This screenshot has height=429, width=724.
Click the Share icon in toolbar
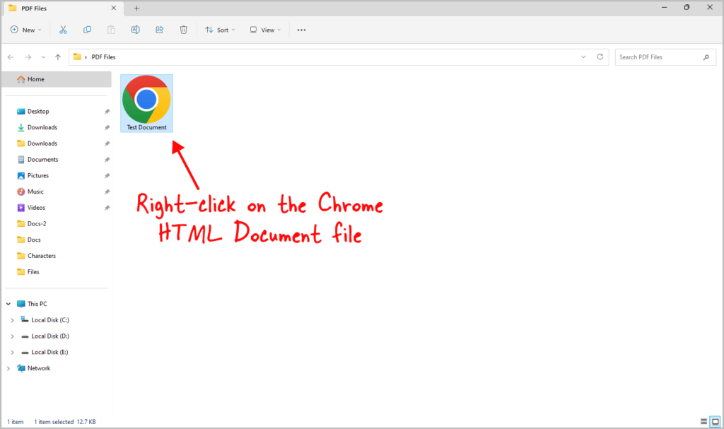click(x=159, y=30)
